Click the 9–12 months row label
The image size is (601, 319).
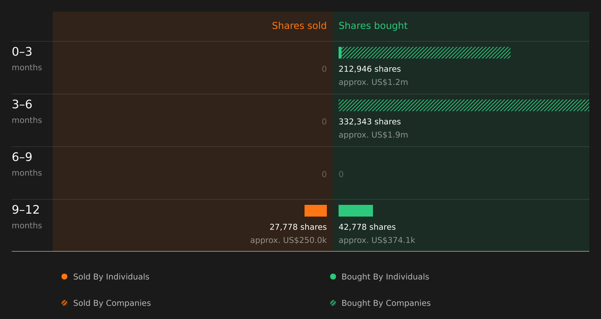coord(27,217)
